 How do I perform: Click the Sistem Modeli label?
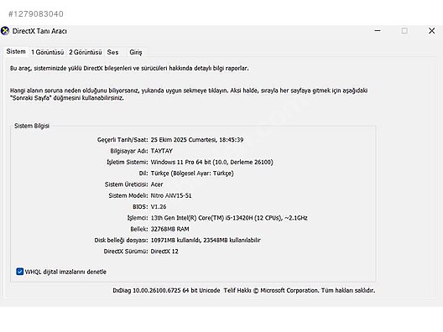tap(128, 195)
